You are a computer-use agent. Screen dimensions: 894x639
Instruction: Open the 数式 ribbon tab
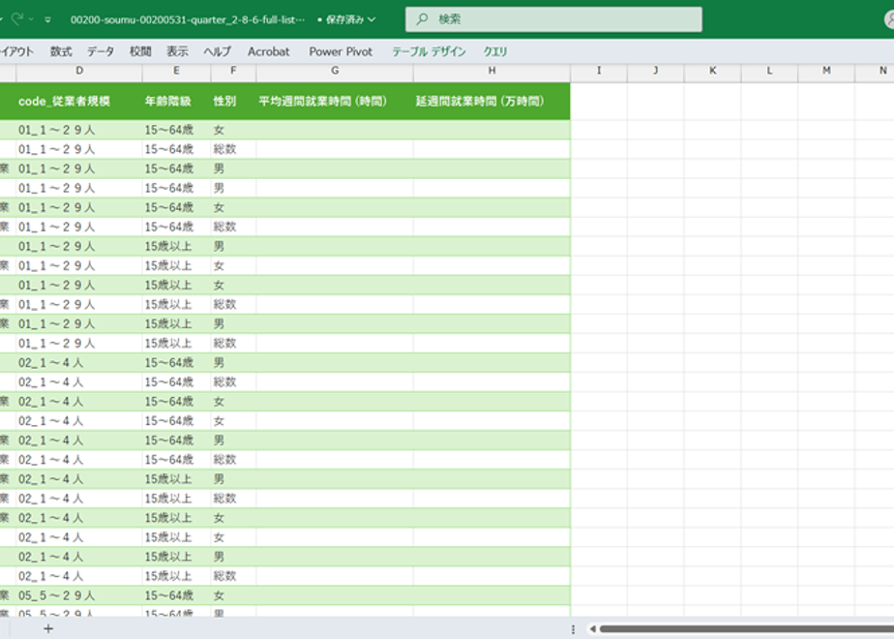pyautogui.click(x=61, y=51)
